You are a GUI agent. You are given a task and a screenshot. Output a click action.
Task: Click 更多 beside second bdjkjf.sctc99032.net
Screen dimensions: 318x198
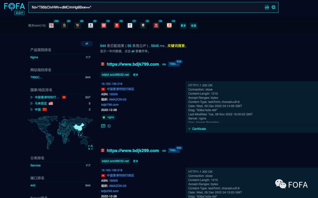tap(135, 161)
